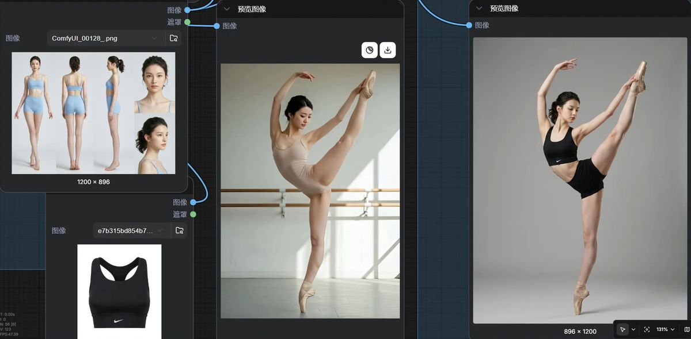Click 图像 output socket of ComfyUI_00128 node
Image resolution: width=691 pixels, height=339 pixels.
[187, 10]
